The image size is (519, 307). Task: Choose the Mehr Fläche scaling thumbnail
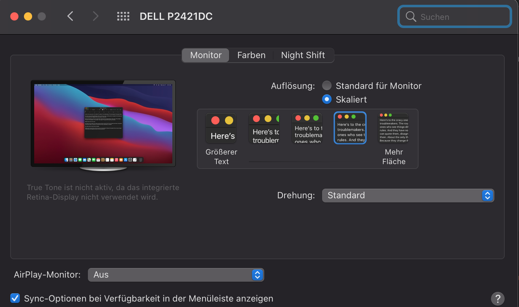click(393, 128)
